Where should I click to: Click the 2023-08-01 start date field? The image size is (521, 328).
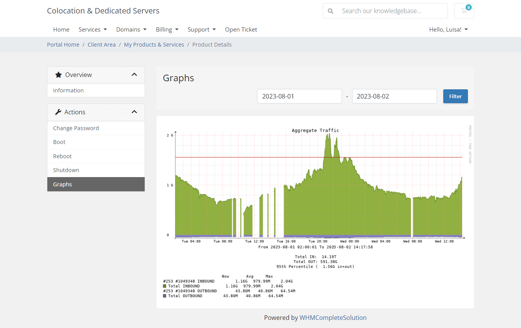pos(299,96)
